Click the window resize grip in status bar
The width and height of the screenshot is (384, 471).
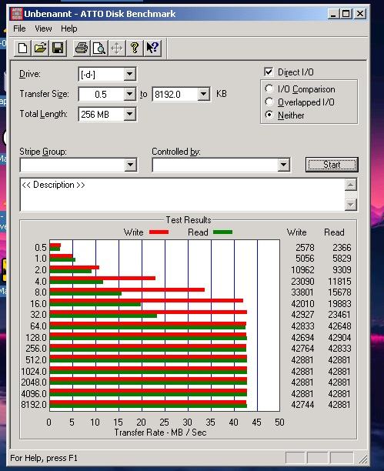click(362, 459)
